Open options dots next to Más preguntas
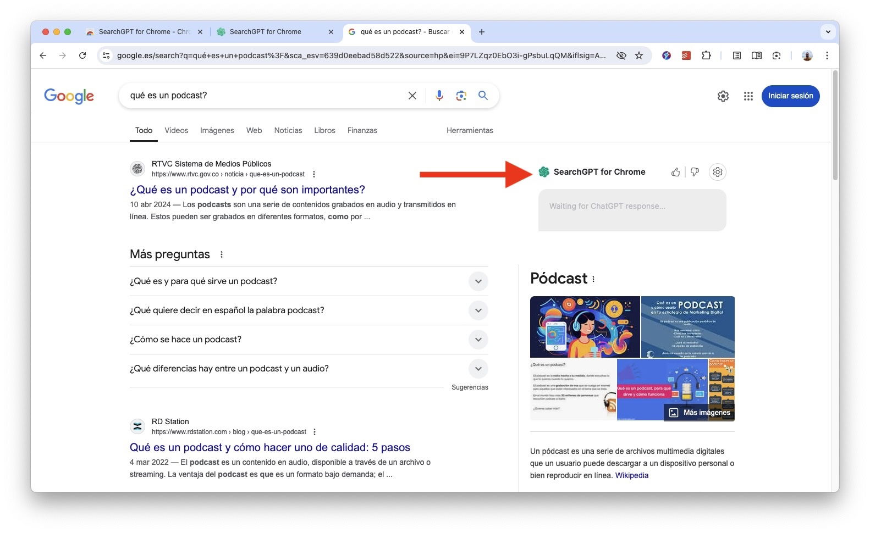 (222, 254)
